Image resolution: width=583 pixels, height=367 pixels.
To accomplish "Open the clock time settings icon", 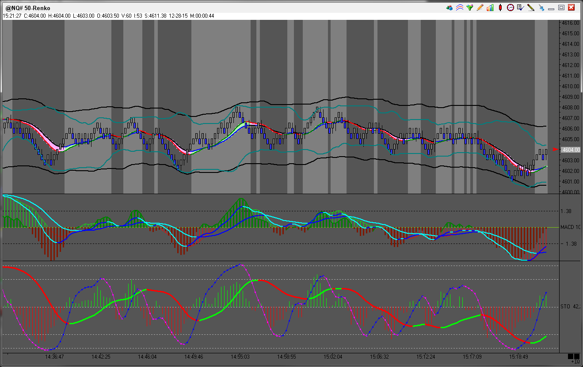I will pyautogui.click(x=511, y=7).
